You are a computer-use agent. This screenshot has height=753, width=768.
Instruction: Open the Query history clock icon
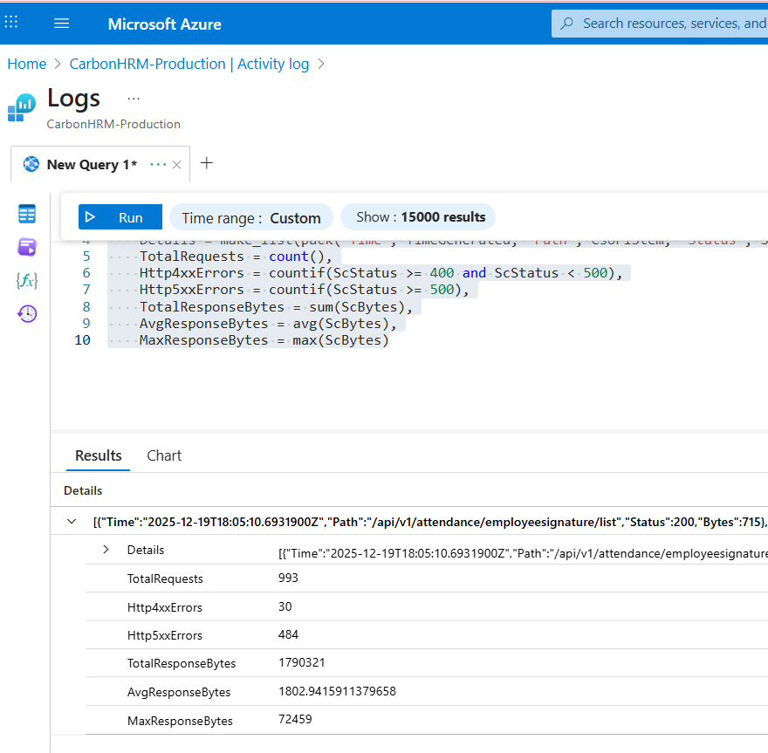pos(27,313)
